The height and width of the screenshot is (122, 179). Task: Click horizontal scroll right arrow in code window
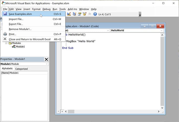(159, 111)
